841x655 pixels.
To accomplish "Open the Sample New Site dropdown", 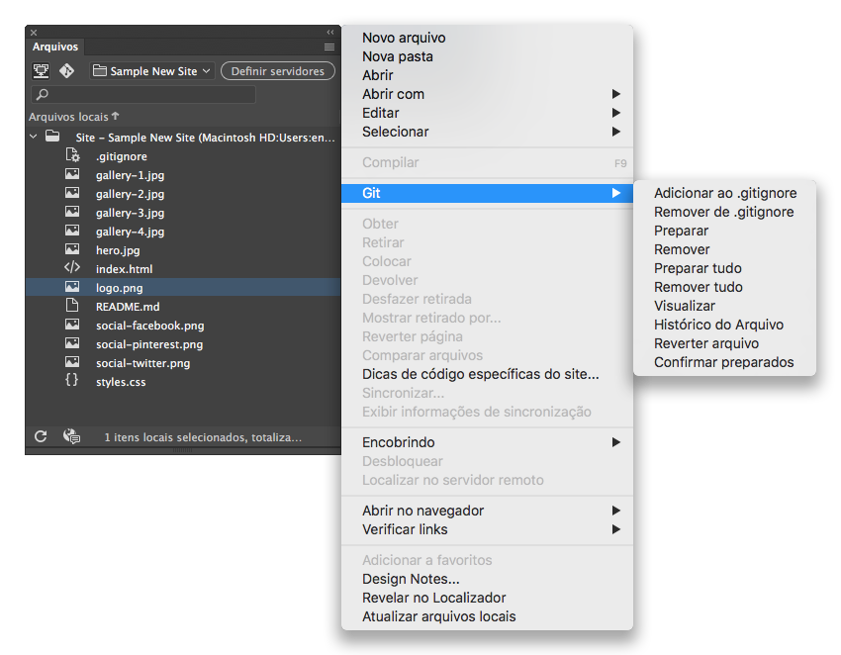I will [150, 70].
